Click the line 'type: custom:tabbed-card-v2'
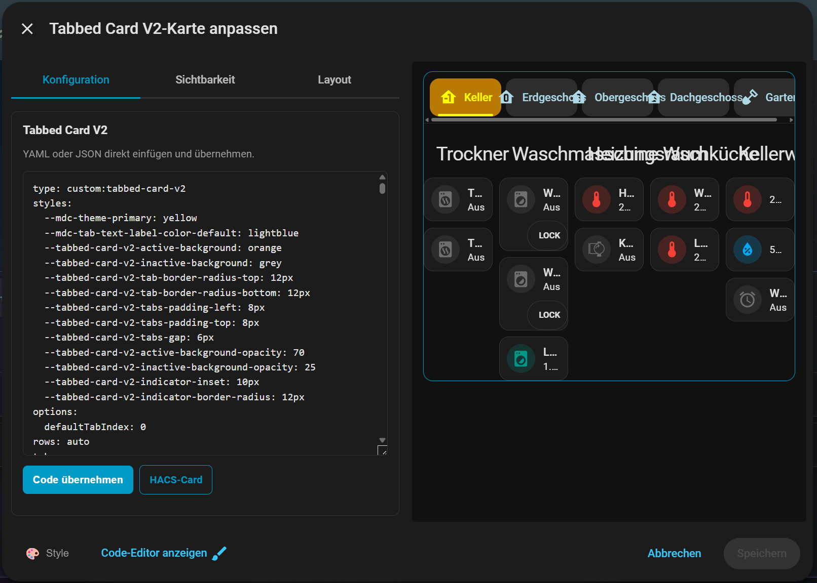Image resolution: width=817 pixels, height=583 pixels. click(x=109, y=189)
